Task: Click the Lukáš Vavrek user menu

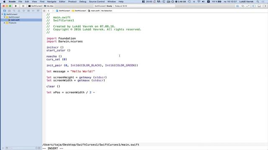Action: (246, 2)
